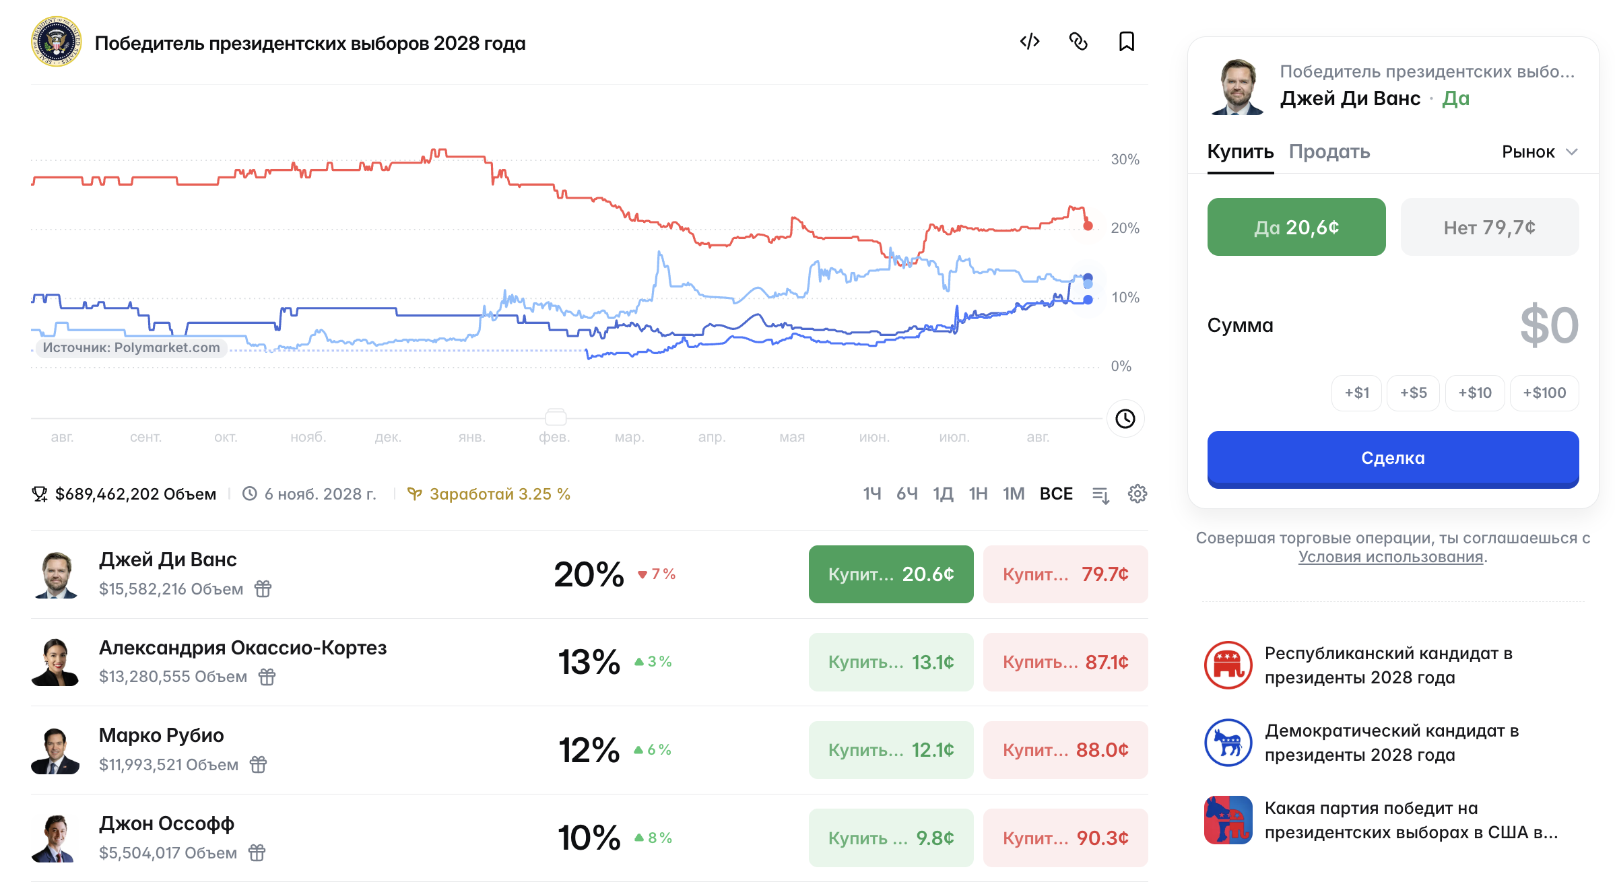Select the Да 20,6¢ outcome
The image size is (1615, 882).
pyautogui.click(x=1296, y=227)
